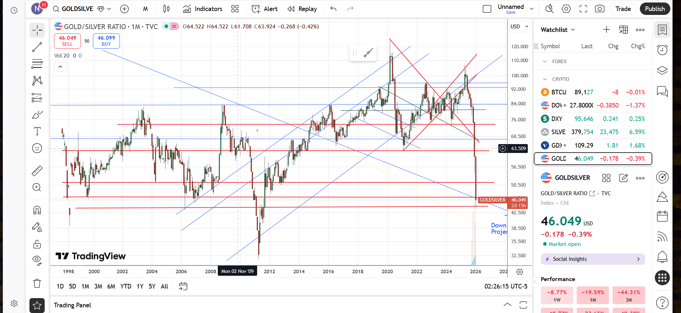Expand the Trading Panel chevron

point(508,305)
